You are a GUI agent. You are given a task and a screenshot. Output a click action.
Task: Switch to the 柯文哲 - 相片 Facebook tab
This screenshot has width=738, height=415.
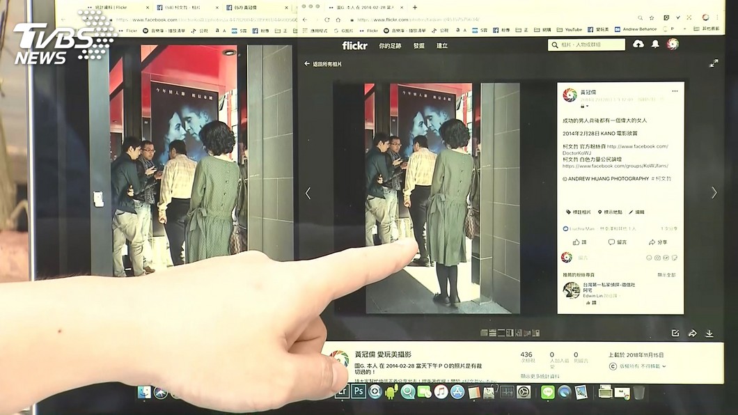[187, 8]
